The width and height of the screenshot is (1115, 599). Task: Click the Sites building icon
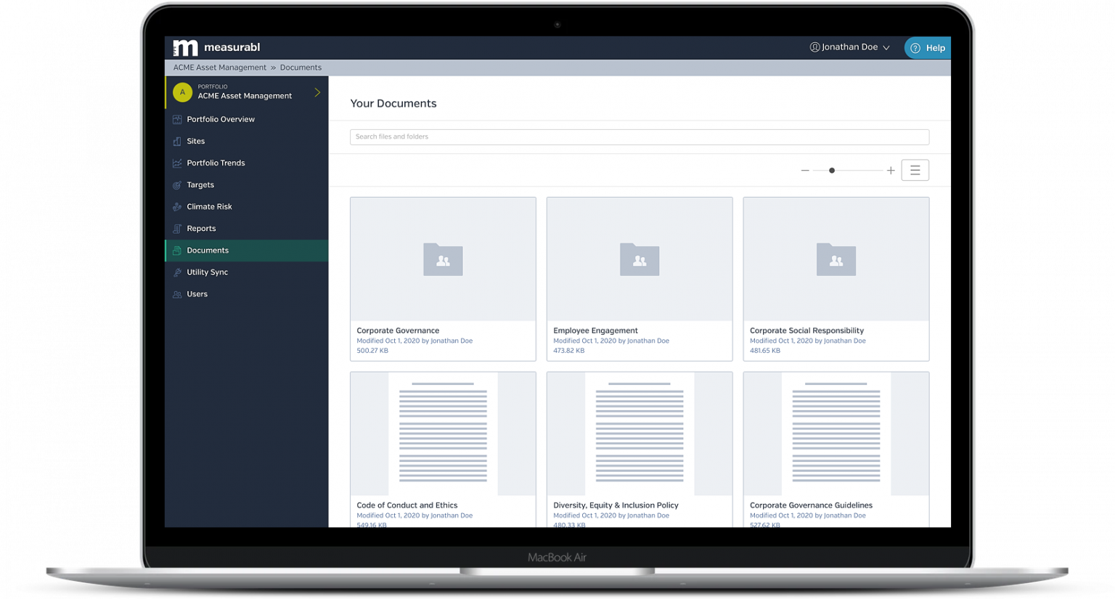(x=176, y=141)
